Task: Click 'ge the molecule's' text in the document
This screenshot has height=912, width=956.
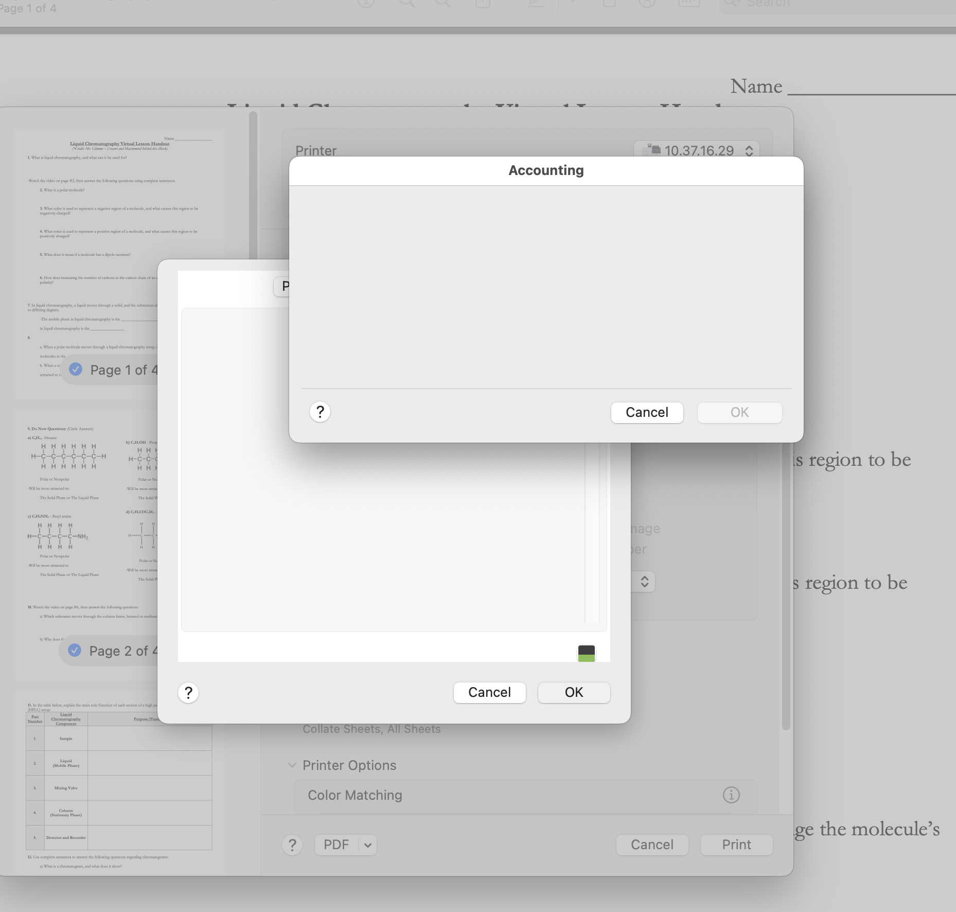Action: coord(868,830)
